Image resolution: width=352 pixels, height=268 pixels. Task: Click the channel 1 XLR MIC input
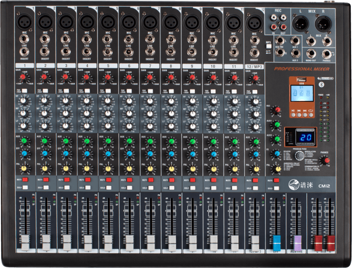pyautogui.click(x=23, y=20)
